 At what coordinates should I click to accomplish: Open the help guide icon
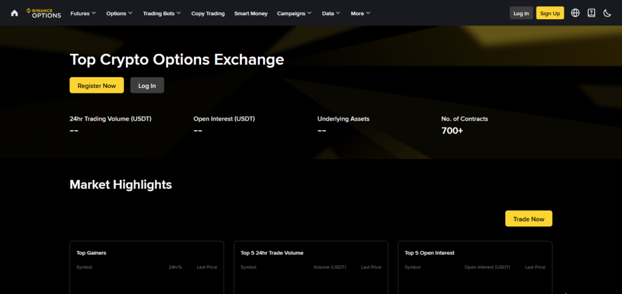(592, 13)
